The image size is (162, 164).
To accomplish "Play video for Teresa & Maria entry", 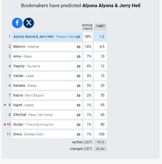I will [x=79, y=37].
